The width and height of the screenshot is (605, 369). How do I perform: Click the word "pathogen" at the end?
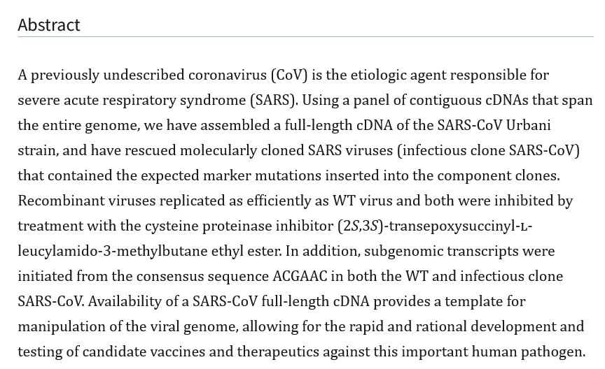[557, 352]
